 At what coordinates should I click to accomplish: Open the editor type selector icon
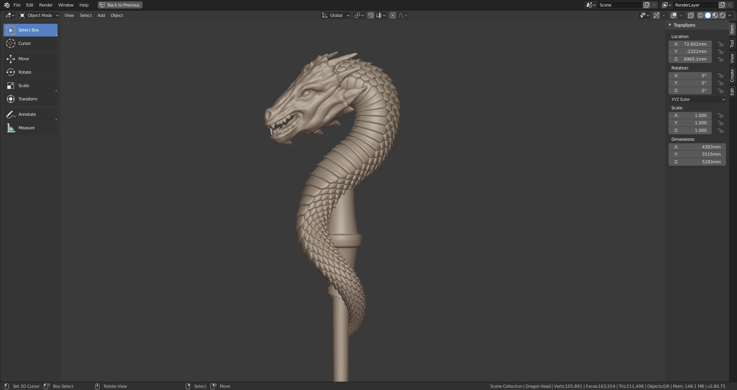[10, 15]
